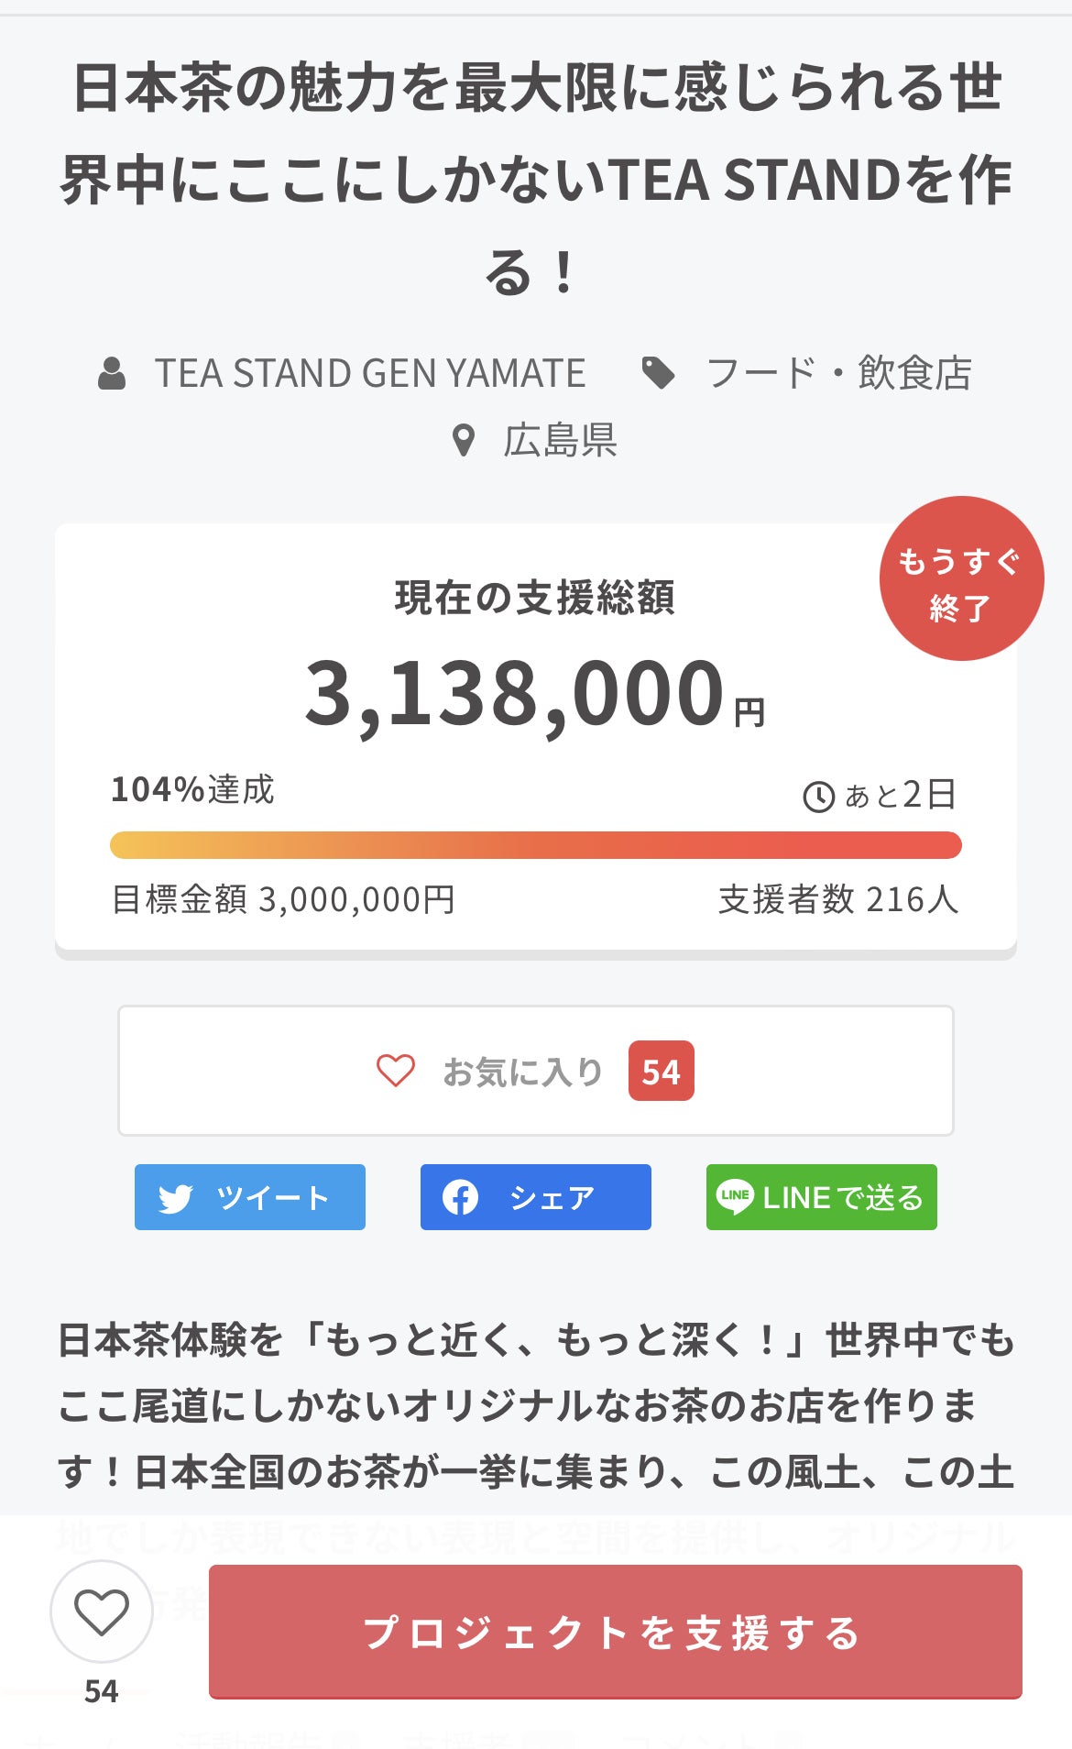
Task: Send via the LINEで送る button
Action: [x=822, y=1197]
